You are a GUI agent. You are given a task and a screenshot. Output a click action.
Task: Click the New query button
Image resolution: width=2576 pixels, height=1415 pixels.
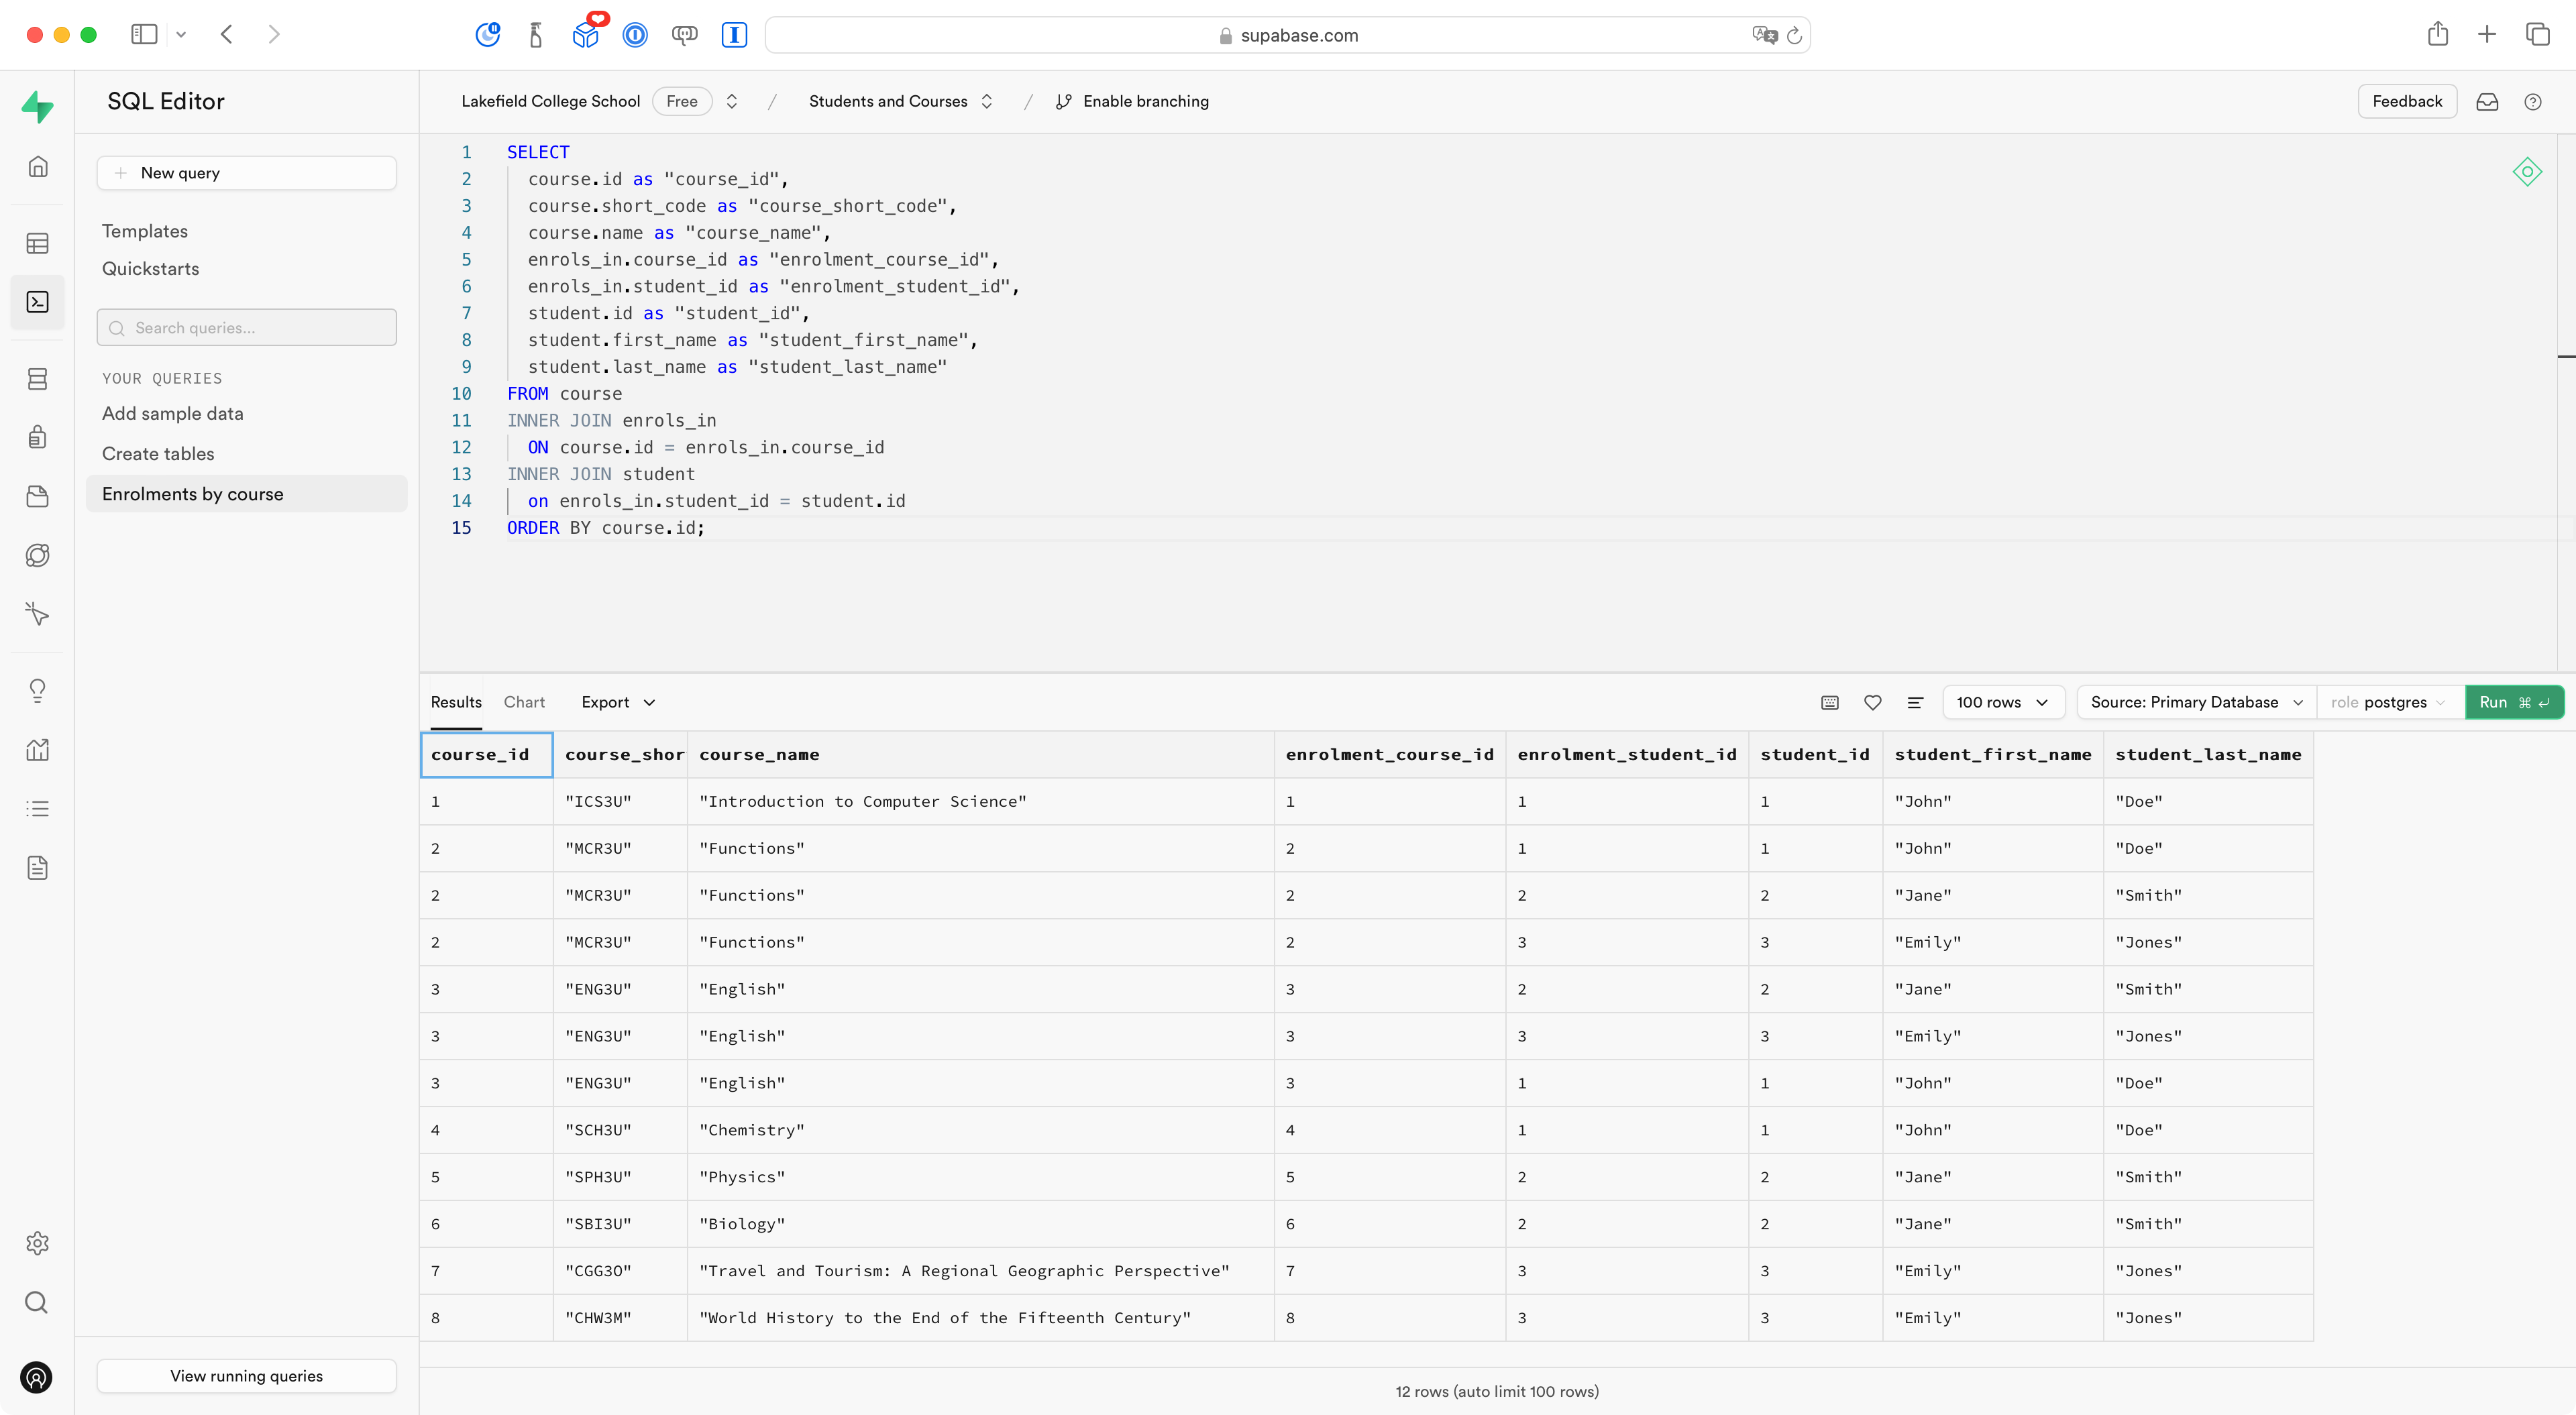tap(246, 173)
